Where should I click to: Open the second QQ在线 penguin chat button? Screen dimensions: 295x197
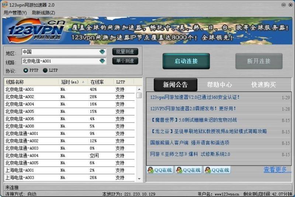point(188,170)
